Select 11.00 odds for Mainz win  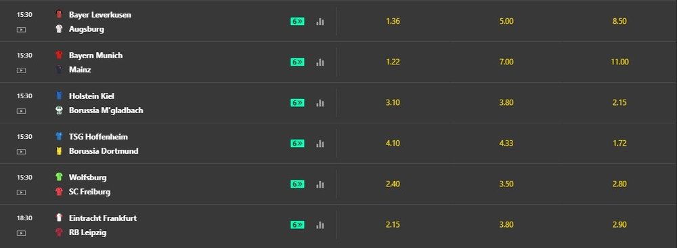619,62
